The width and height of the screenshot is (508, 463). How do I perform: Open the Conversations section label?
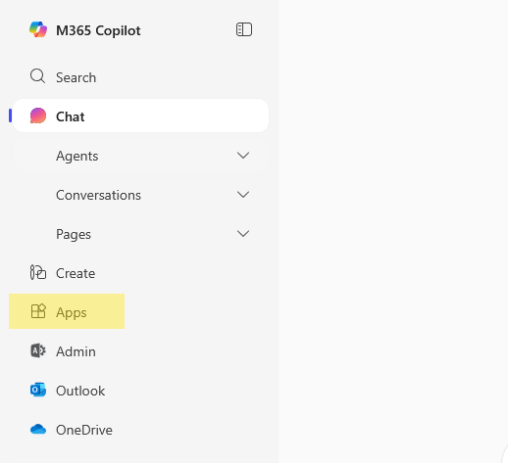click(x=98, y=195)
